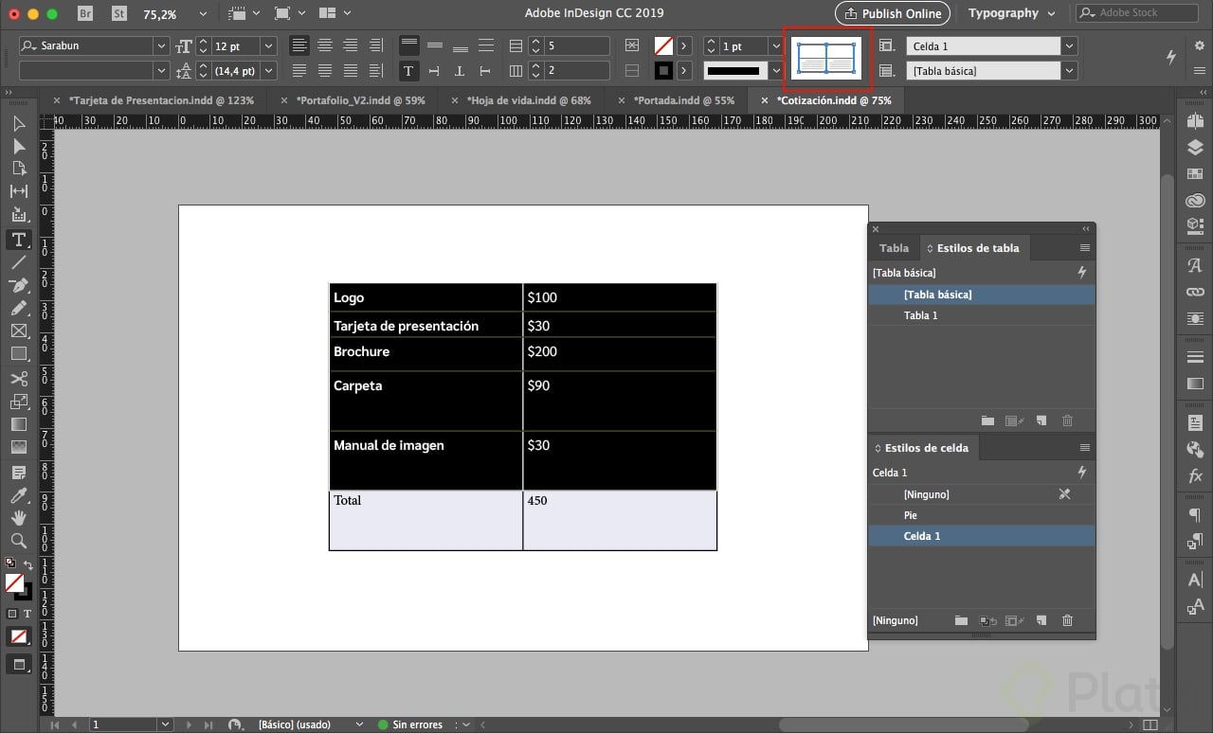
Task: Open the font size 12 pt dropdown
Action: tap(268, 45)
